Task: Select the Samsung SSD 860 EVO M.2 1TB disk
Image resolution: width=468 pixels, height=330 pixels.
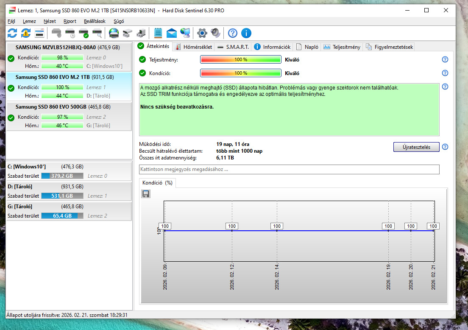Action: [69, 87]
